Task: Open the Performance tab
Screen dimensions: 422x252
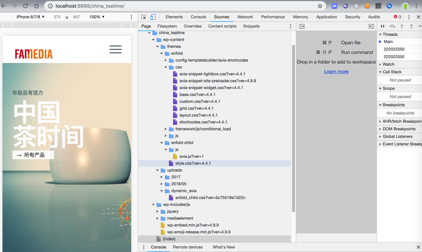Action: click(x=273, y=17)
